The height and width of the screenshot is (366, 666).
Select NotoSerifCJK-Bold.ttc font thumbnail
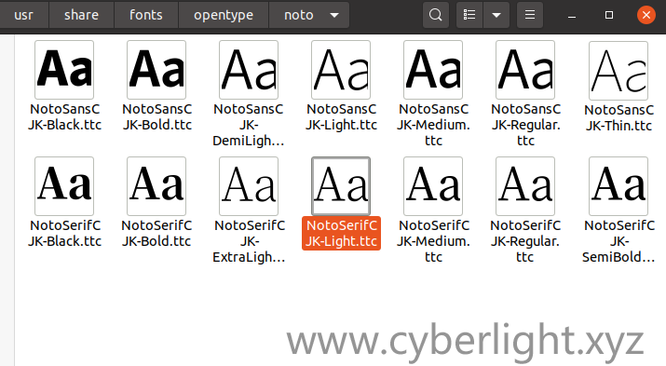156,186
